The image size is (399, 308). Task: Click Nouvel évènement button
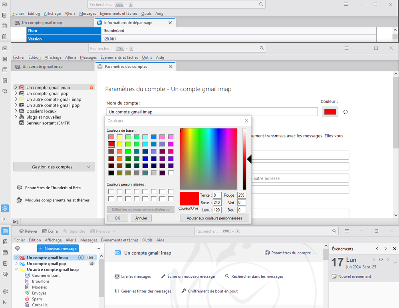[351, 276]
